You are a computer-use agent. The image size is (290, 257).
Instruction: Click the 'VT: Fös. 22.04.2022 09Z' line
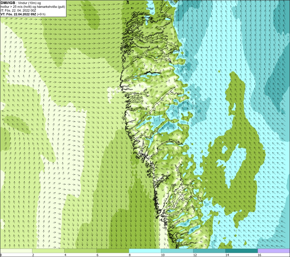19,14
